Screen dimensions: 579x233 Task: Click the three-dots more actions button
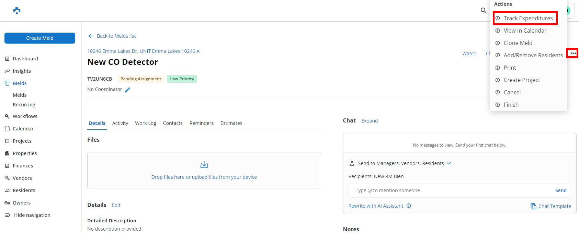point(572,53)
